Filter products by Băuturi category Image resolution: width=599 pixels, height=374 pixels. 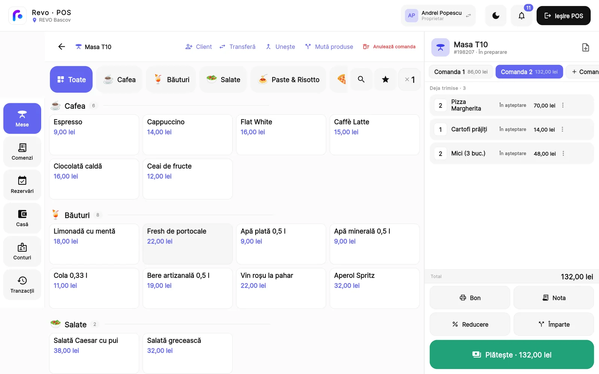171,79
